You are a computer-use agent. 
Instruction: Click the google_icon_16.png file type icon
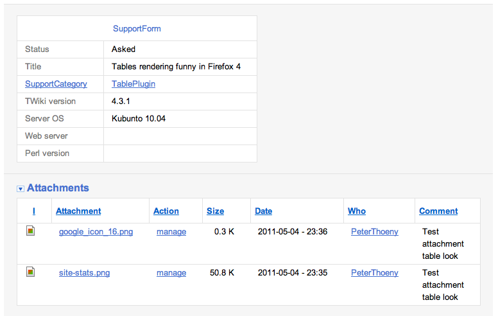[x=30, y=231]
